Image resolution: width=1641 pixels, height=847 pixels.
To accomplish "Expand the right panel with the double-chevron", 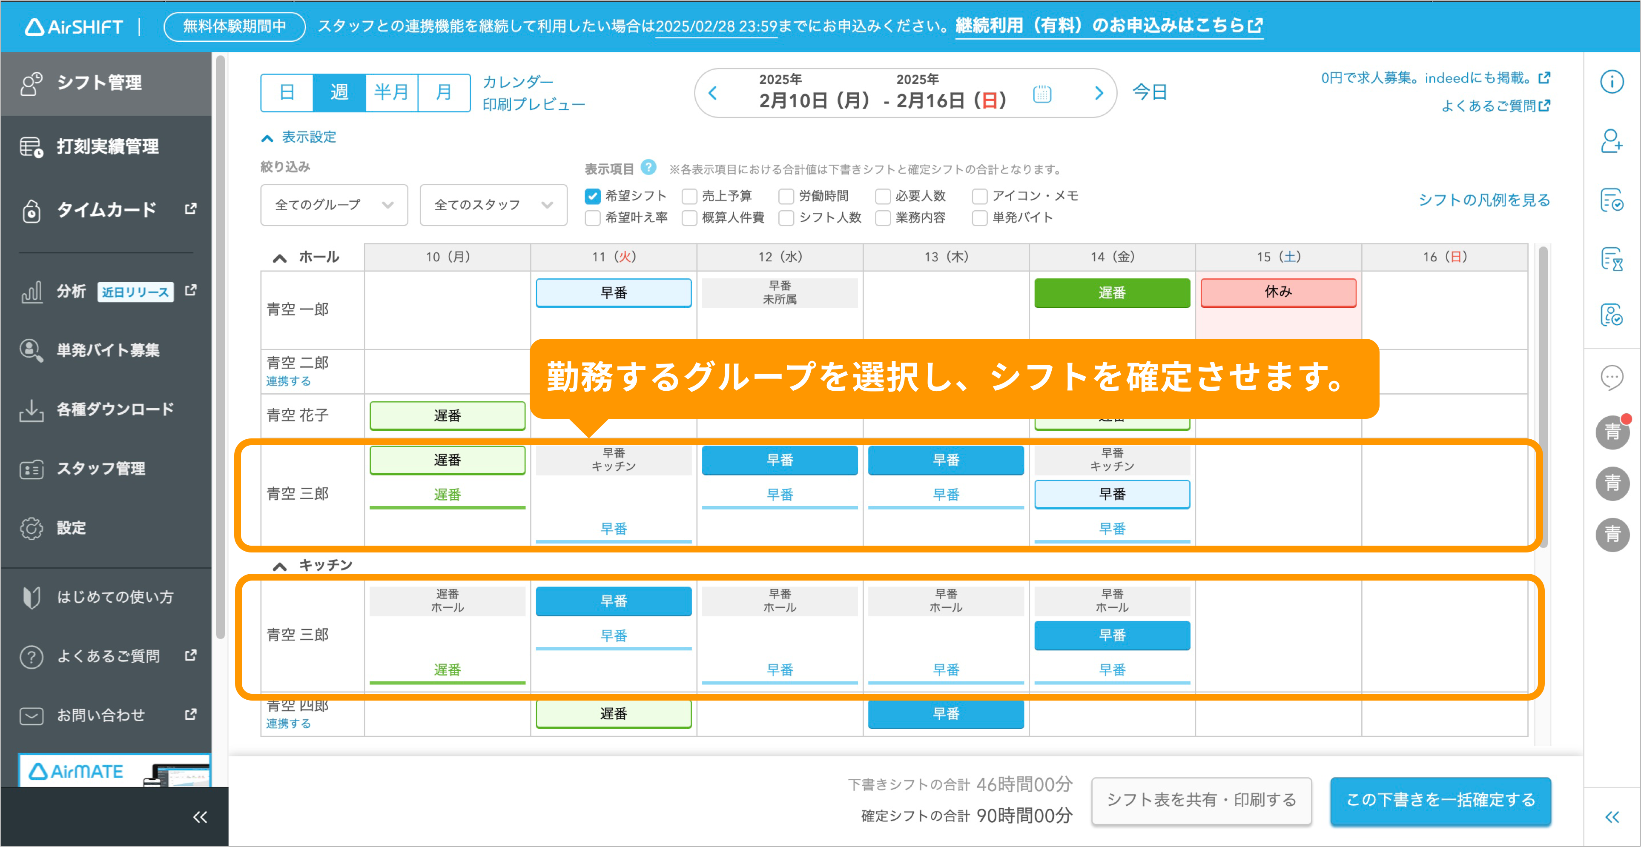I will (x=1612, y=817).
